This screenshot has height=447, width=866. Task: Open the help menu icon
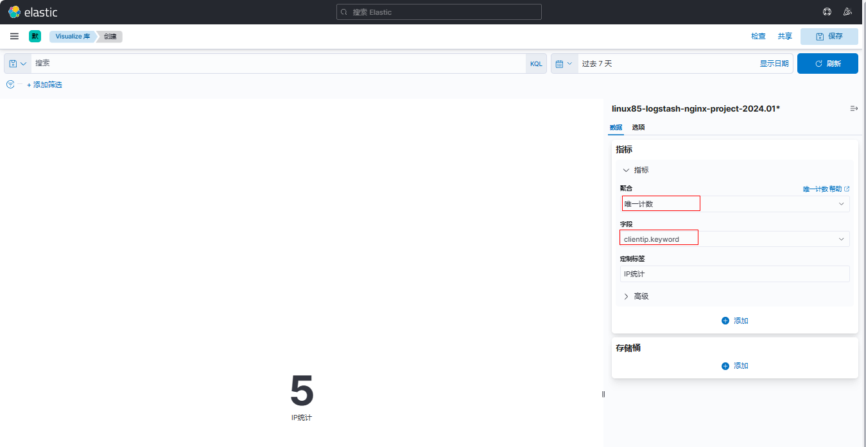pos(827,12)
